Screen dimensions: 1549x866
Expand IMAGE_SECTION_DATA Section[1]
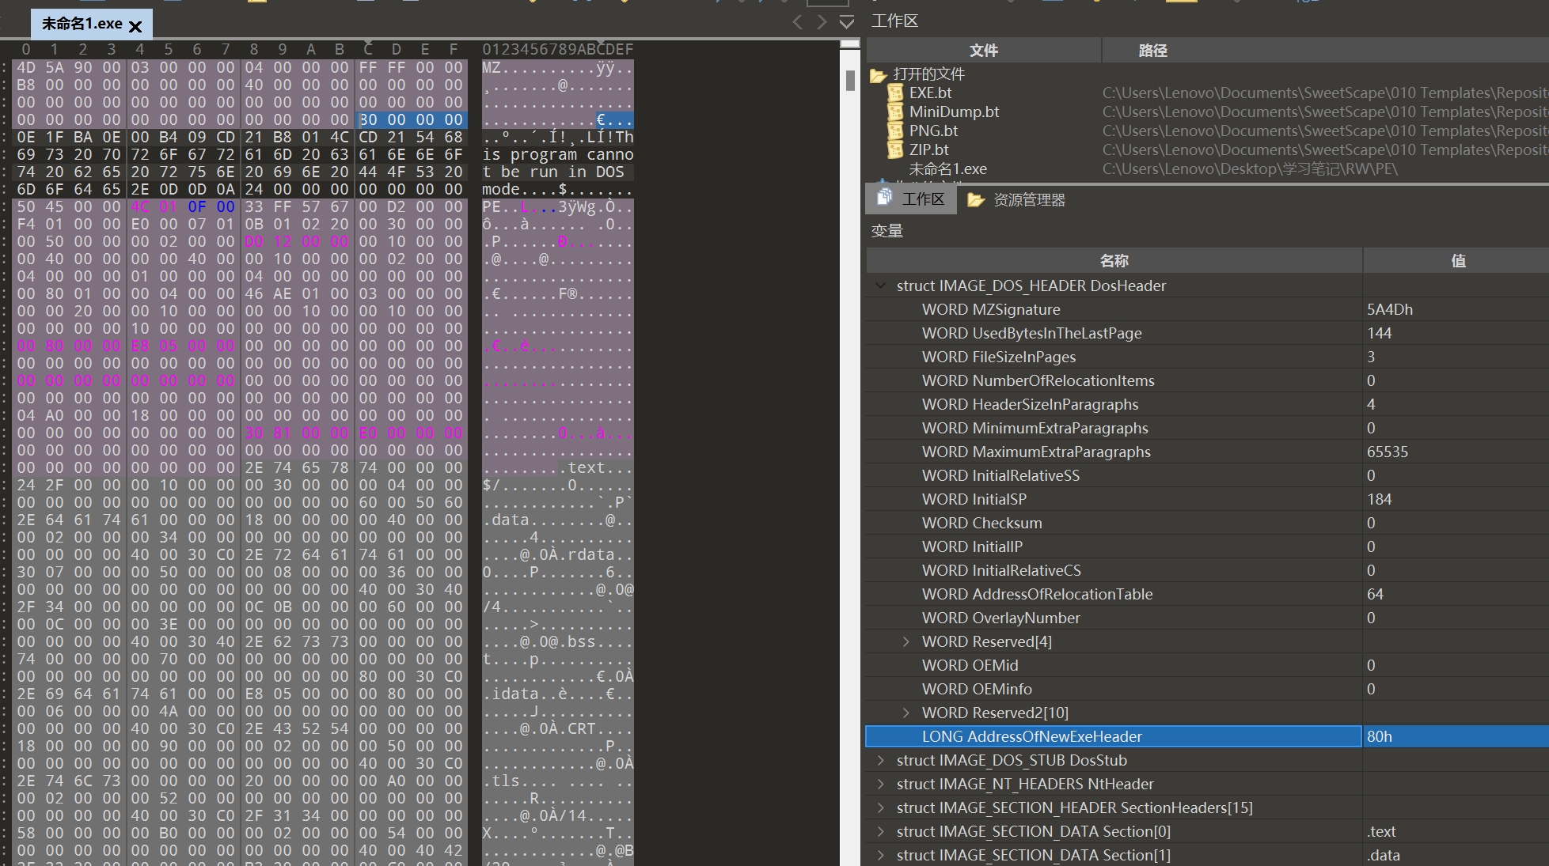point(880,855)
